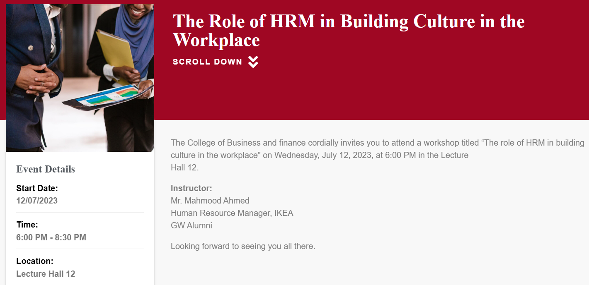Screen dimensions: 589x285
Task: Click the SCROLL DOWN label
Action: (x=207, y=62)
